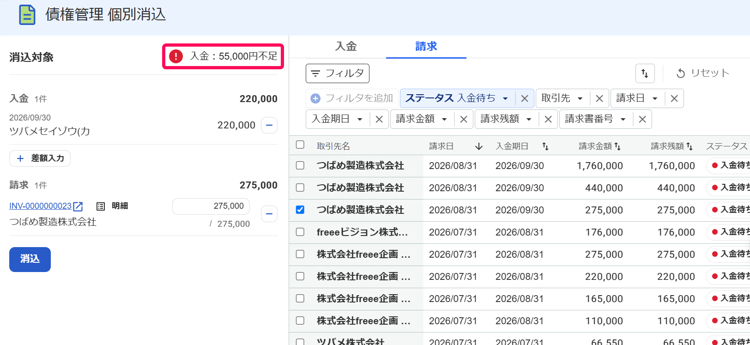Open the 入金期日 filter dropdown
The image size is (750, 345).
click(x=337, y=119)
